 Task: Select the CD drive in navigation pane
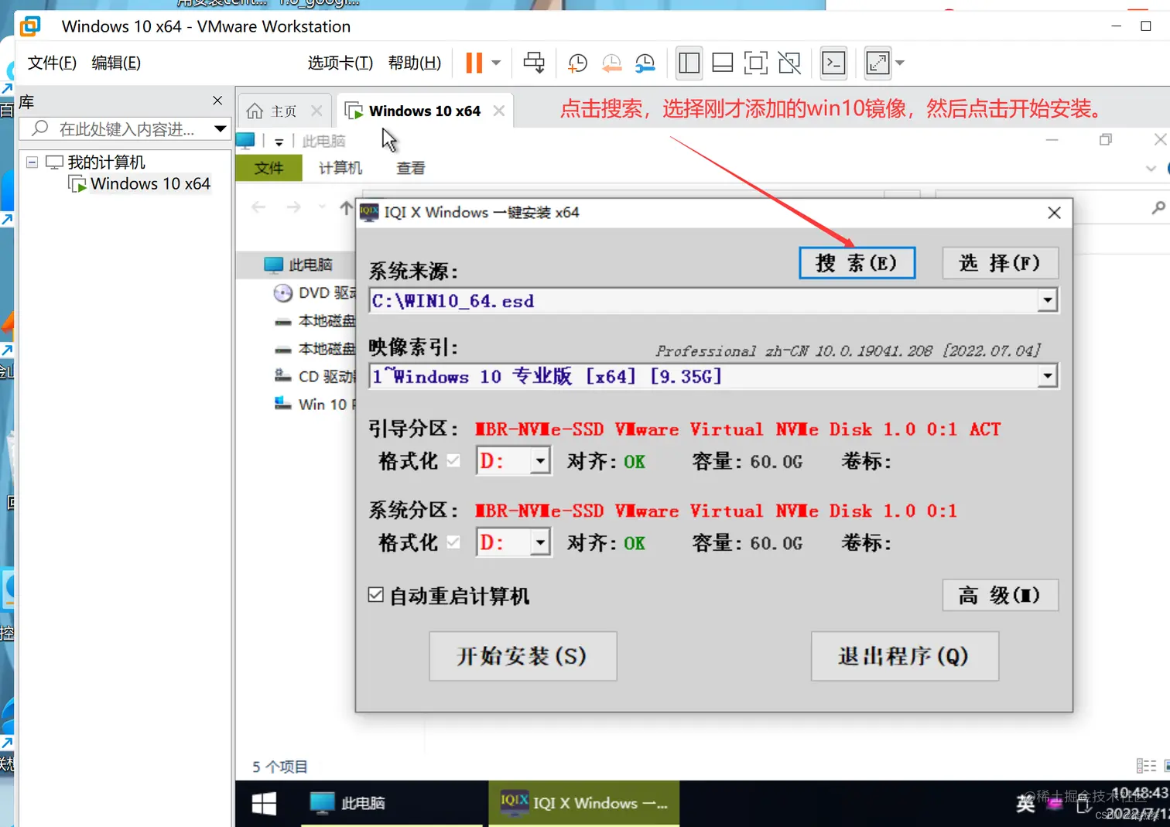pos(315,376)
